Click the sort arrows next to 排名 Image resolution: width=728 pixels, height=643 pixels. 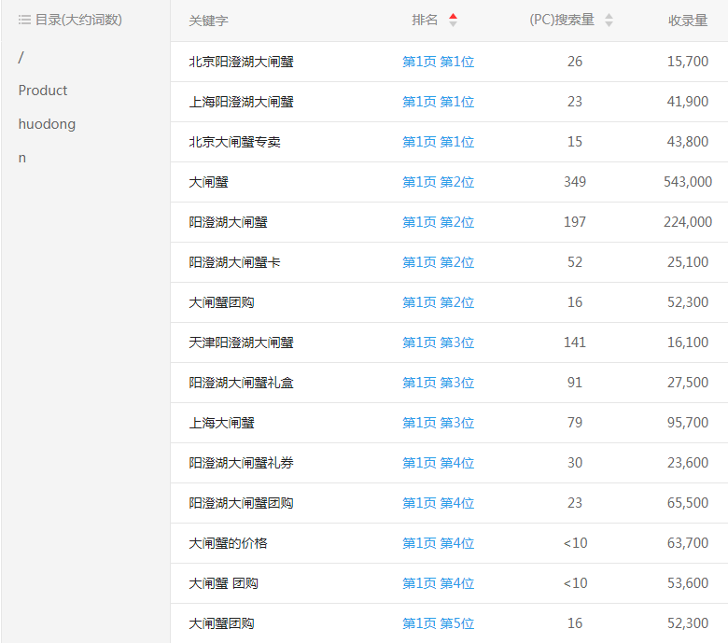click(x=453, y=20)
